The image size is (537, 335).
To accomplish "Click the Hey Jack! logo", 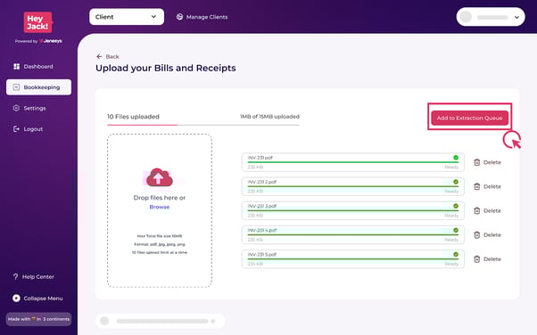I will pos(38,22).
